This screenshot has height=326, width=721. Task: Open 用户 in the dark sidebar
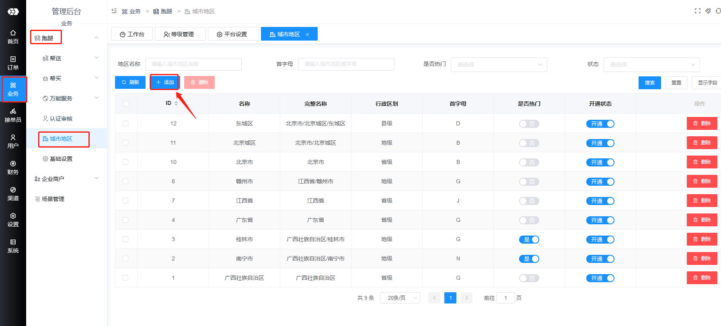coord(13,141)
